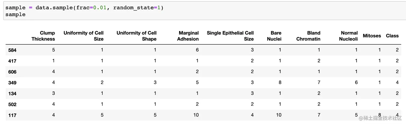
Task: Select the Class column header
Action: click(392, 35)
